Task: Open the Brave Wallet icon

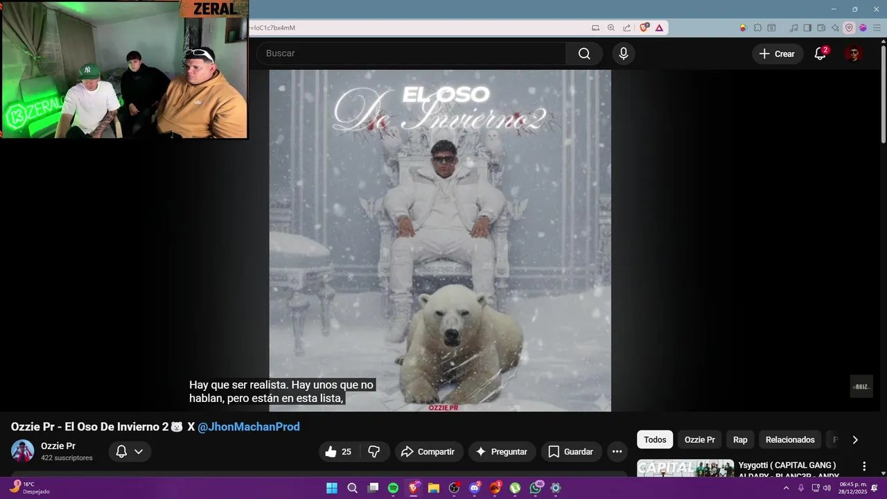Action: 821,28
